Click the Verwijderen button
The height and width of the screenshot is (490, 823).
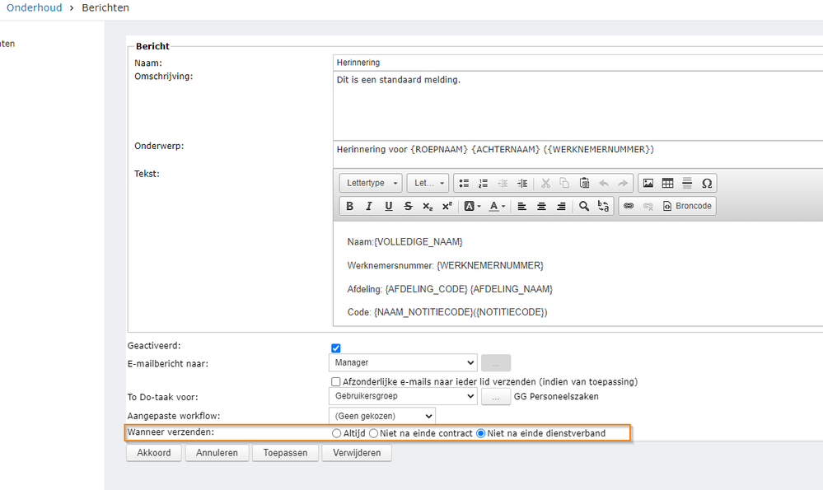click(357, 453)
